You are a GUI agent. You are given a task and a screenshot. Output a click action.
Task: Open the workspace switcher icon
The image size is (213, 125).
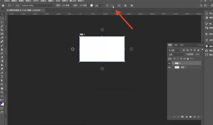click(205, 6)
